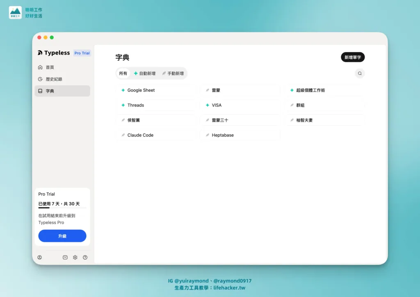Select the Heptabase dictionary entry
The height and width of the screenshot is (297, 420).
coord(221,135)
